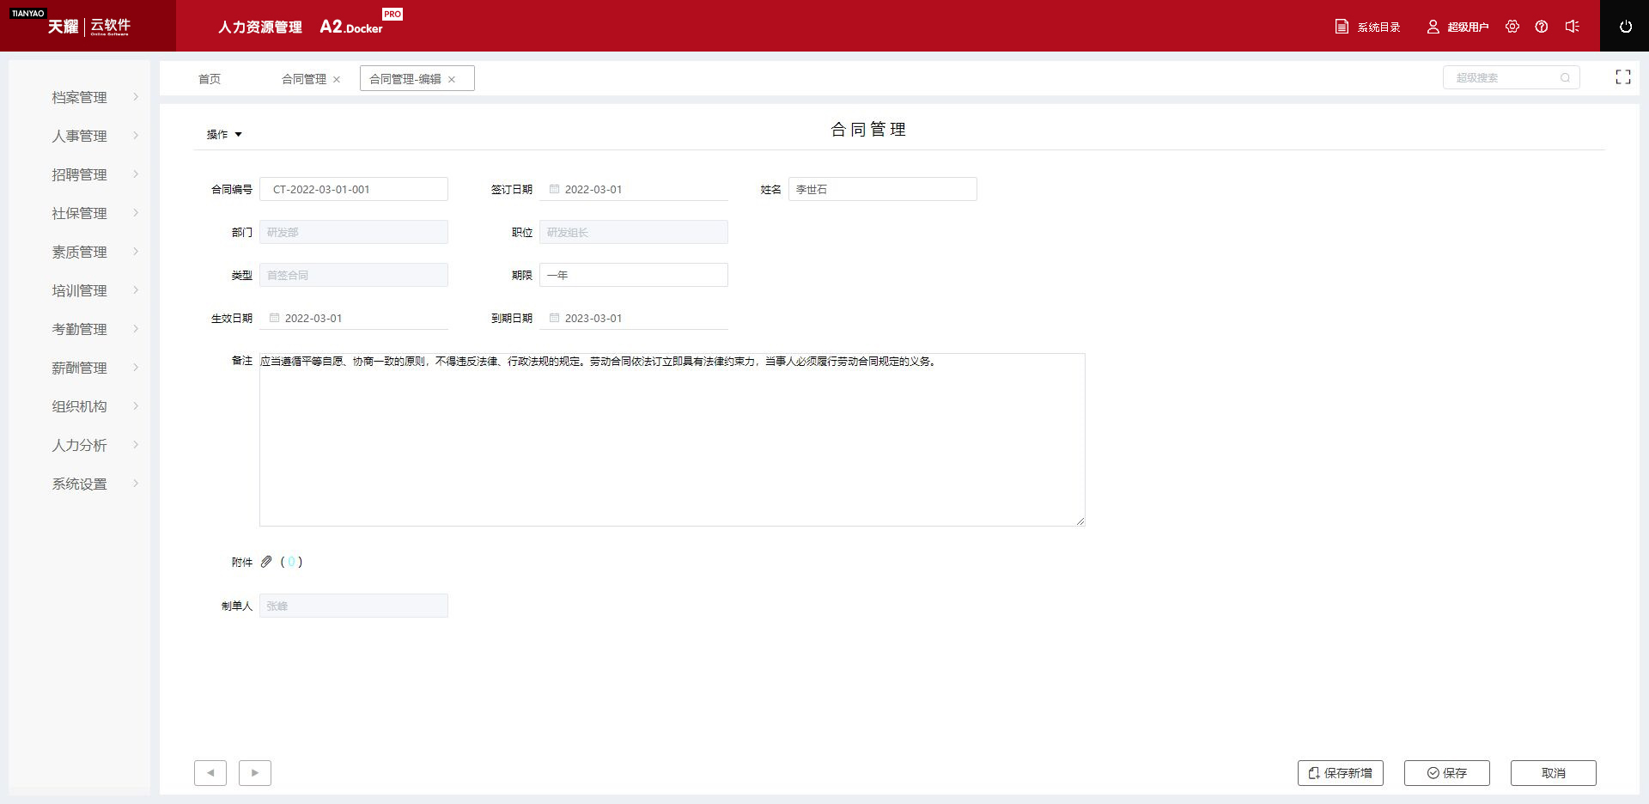Click the attachment paperclip icon
This screenshot has width=1649, height=804.
(x=266, y=562)
